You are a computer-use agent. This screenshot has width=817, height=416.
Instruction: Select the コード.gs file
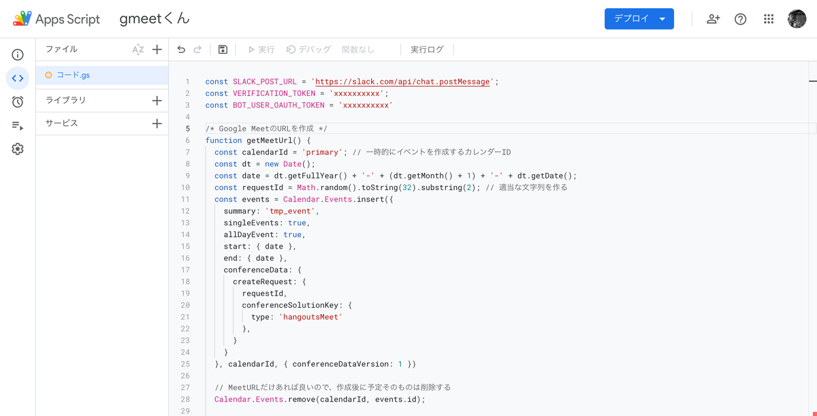pyautogui.click(x=102, y=75)
